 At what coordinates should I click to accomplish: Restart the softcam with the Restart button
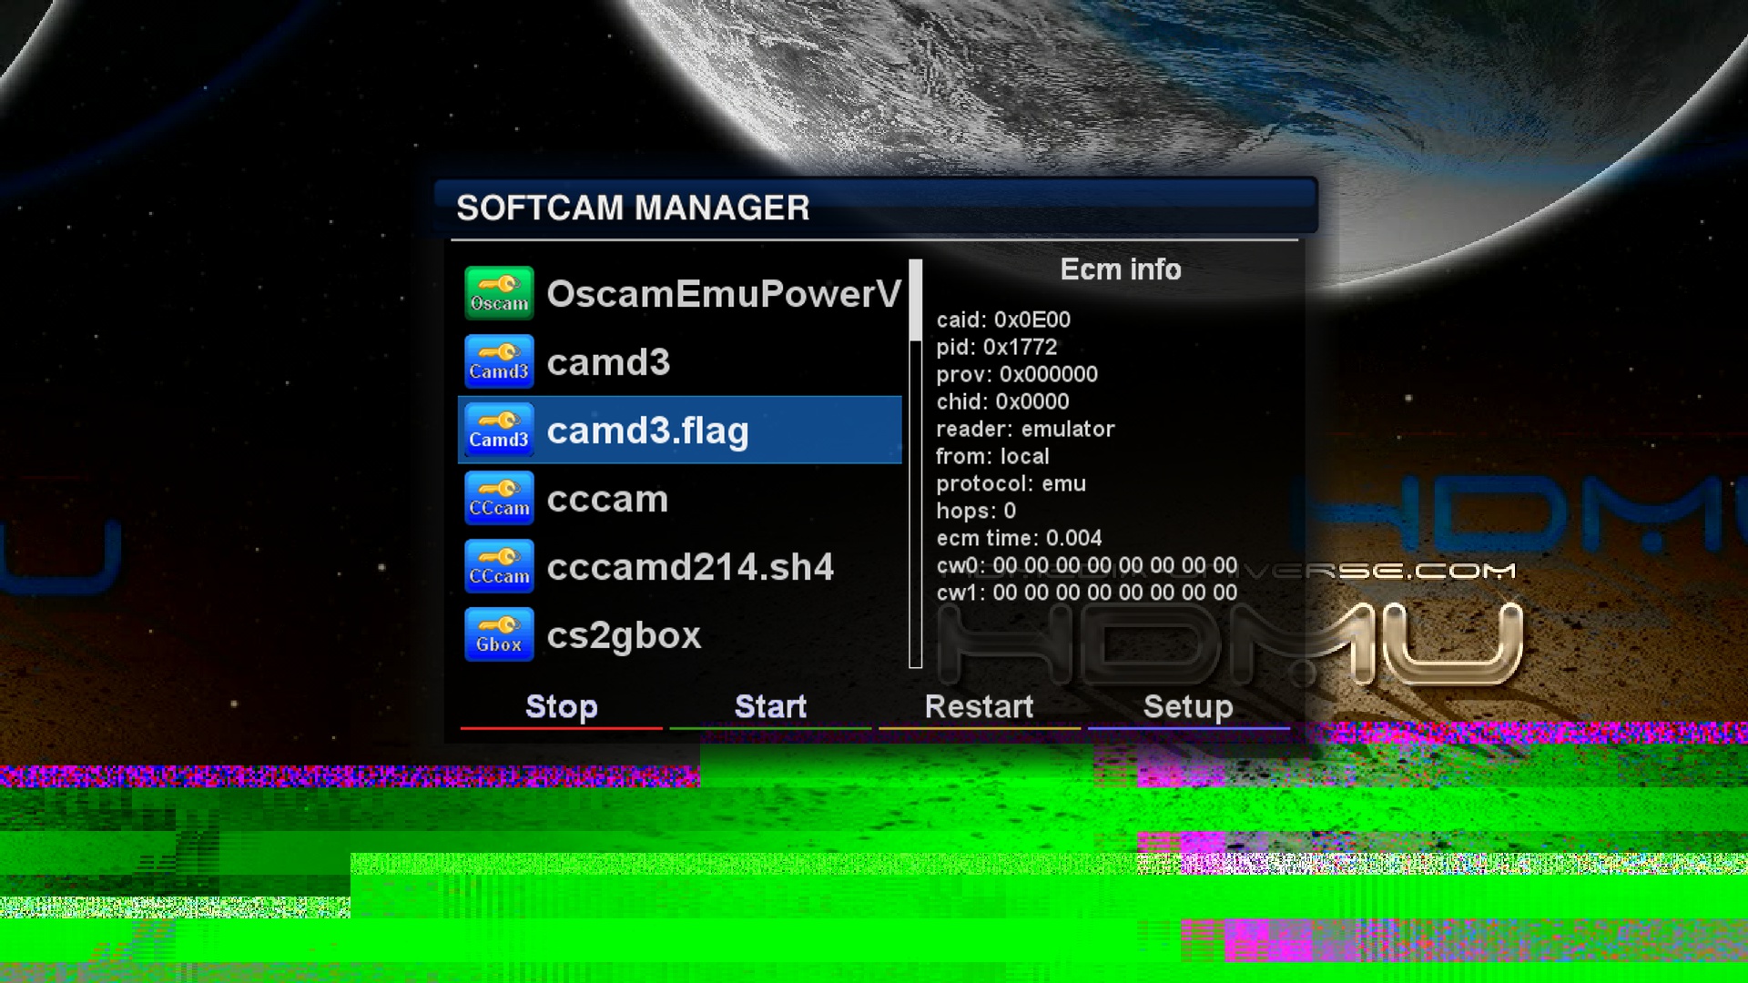tap(980, 707)
